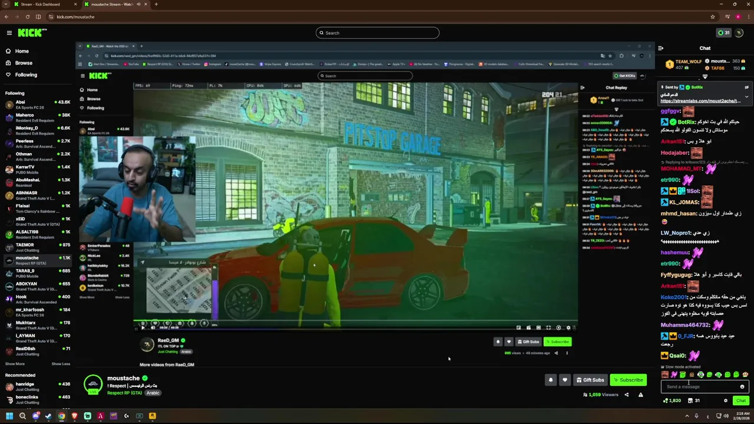Viewport: 754px width, 424px height.
Task: Open moustache channel avatar
Action: pos(93,385)
